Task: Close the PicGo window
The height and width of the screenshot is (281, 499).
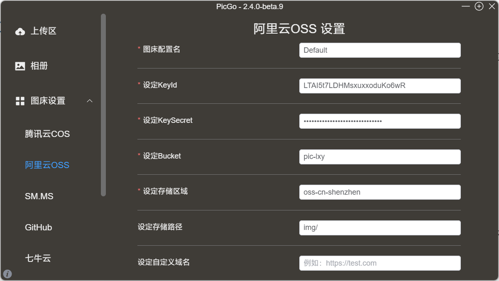Action: 492,6
